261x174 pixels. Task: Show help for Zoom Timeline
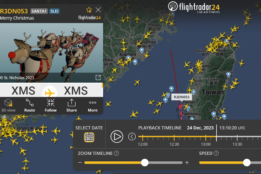(x=117, y=153)
